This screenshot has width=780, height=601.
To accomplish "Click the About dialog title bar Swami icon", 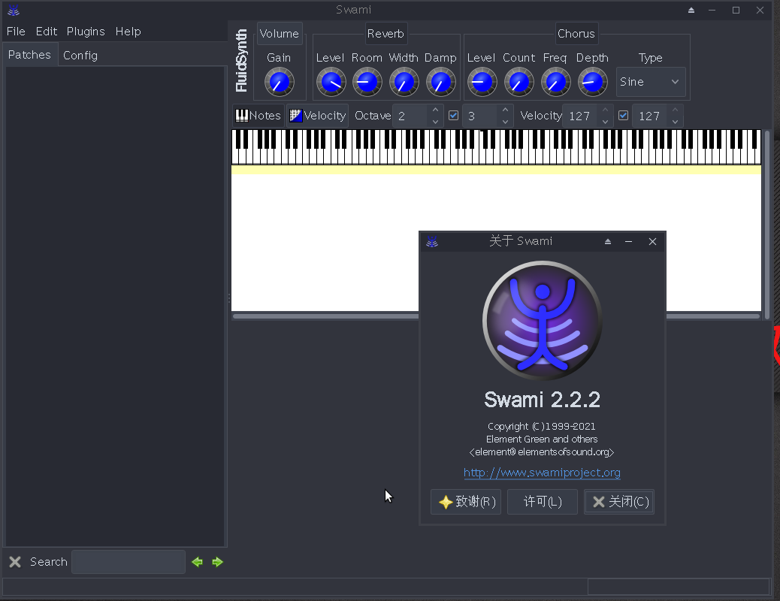I will click(x=432, y=242).
